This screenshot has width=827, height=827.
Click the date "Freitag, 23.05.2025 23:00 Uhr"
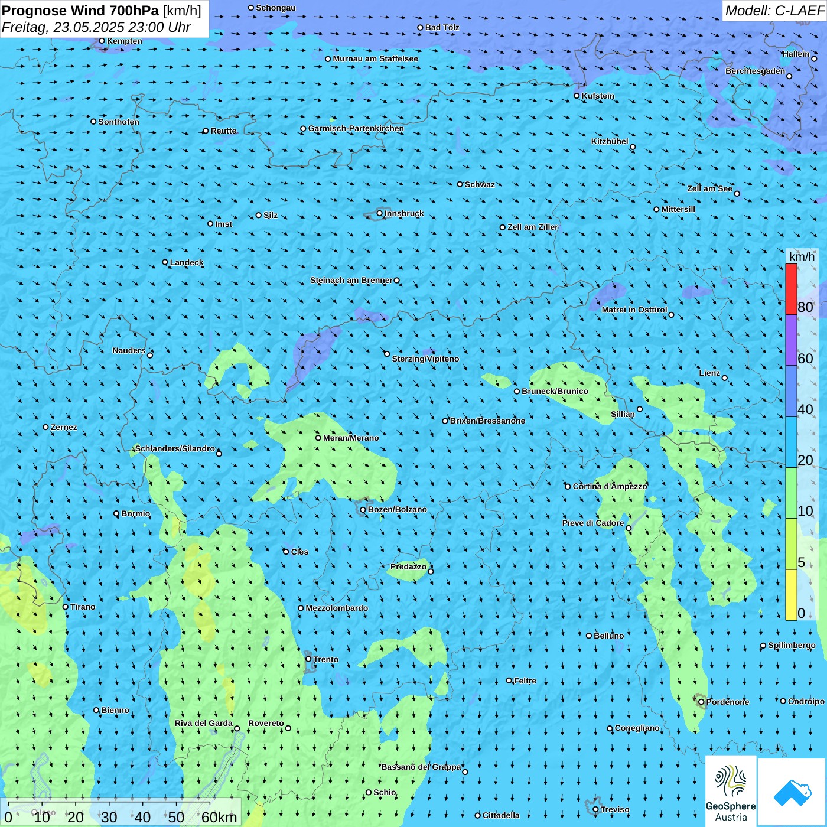tap(96, 27)
